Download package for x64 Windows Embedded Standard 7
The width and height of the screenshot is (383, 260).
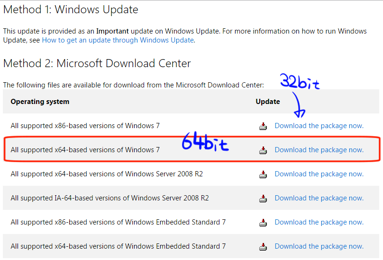(x=319, y=246)
